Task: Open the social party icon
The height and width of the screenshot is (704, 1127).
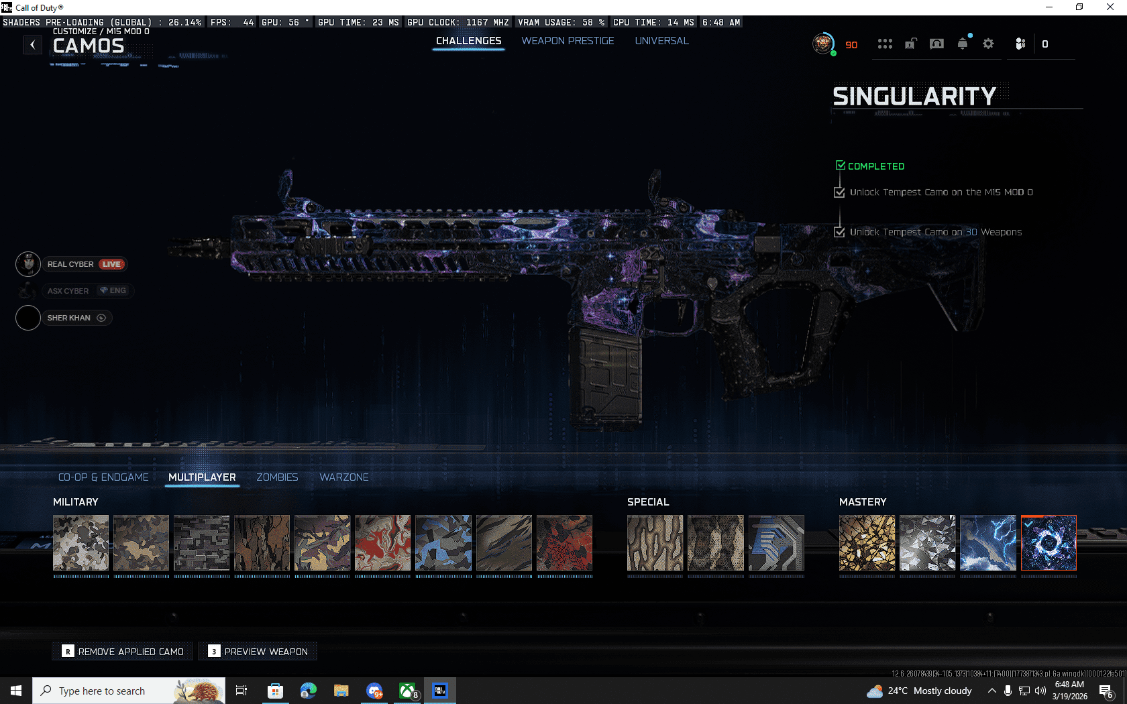Action: click(1020, 44)
